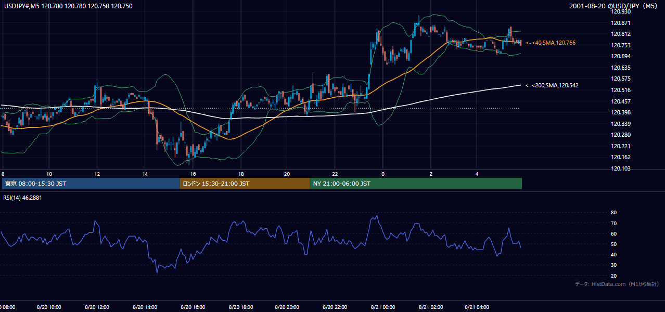Viewport: 665px width, 312px height.
Task: Click RSI scale level 20
Action: [613, 276]
